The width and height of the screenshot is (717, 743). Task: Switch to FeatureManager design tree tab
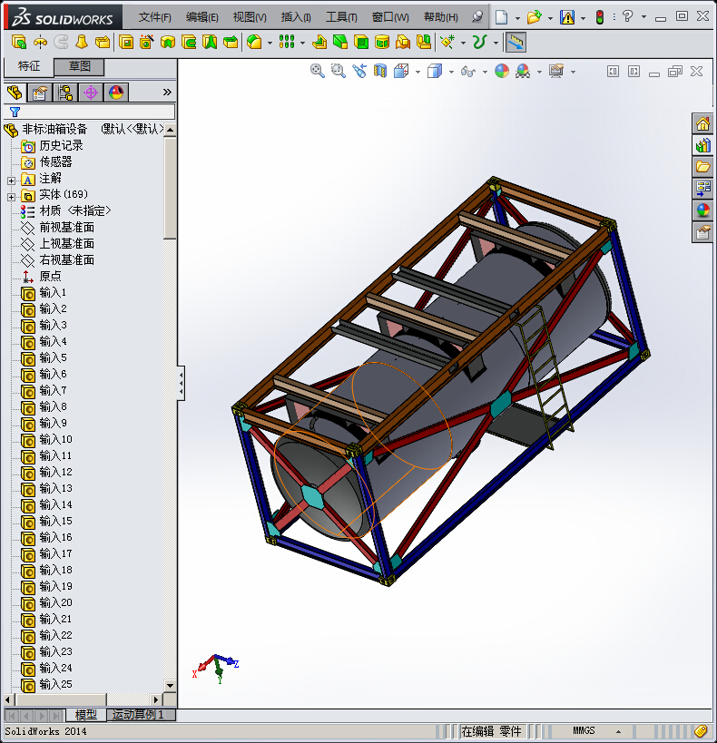click(x=15, y=92)
